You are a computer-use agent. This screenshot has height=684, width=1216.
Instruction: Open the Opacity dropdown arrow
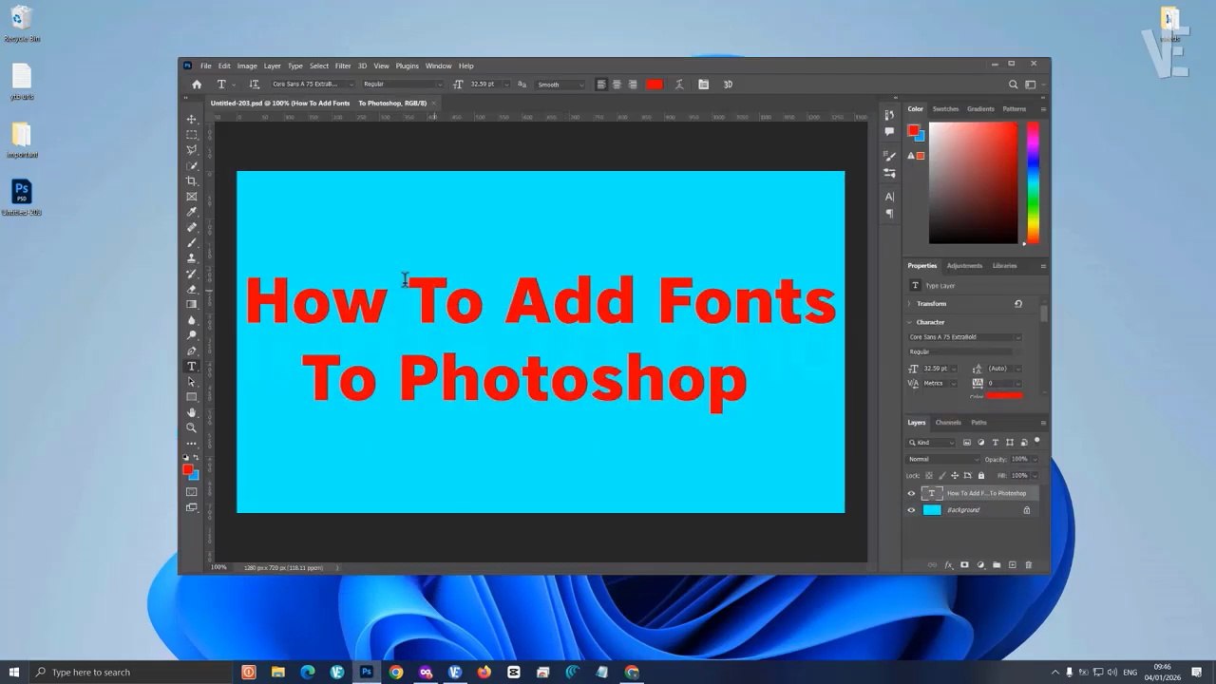(x=1035, y=459)
